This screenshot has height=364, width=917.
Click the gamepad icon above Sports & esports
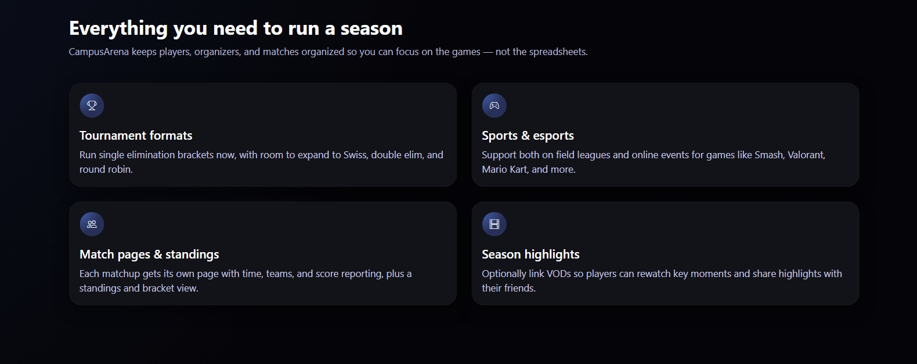[x=494, y=105]
